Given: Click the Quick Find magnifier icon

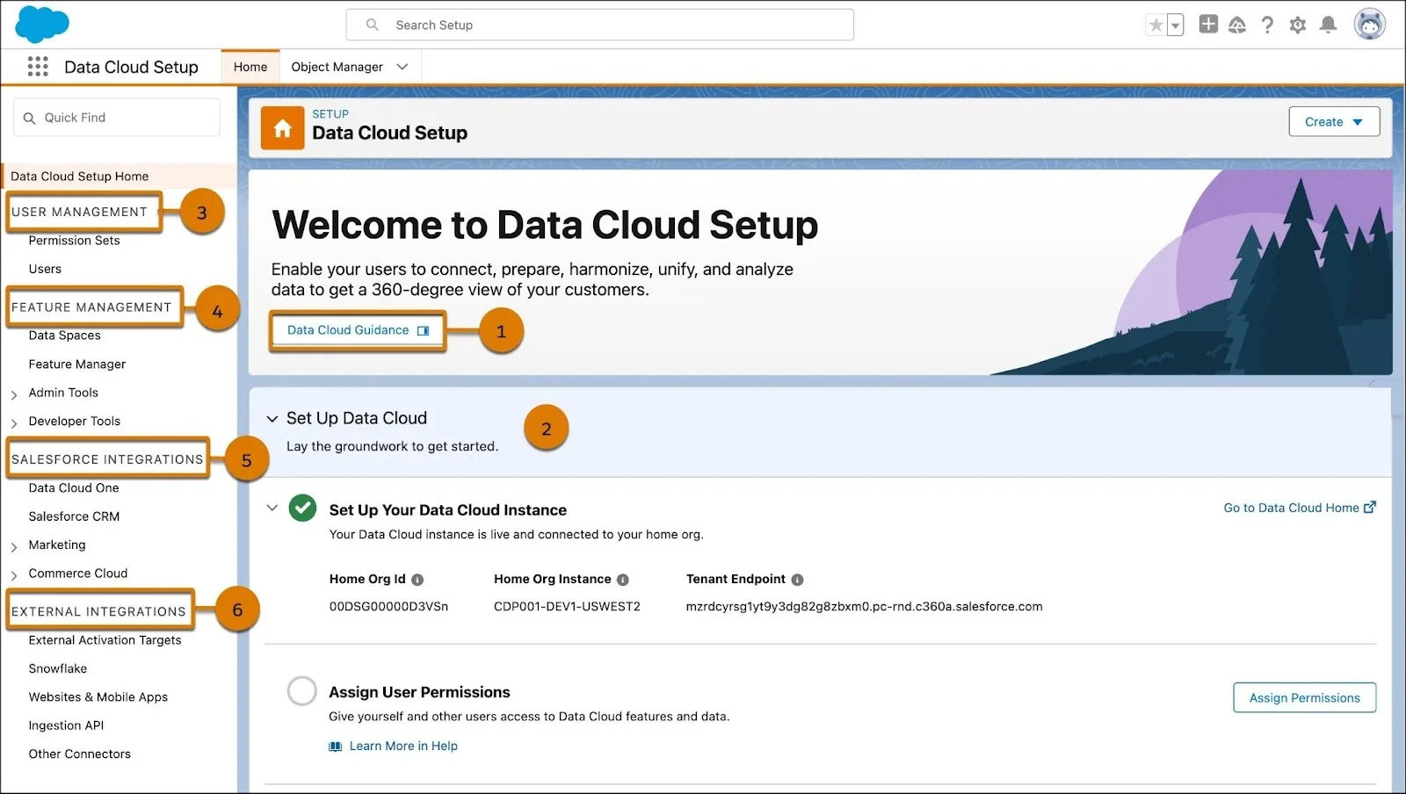Looking at the screenshot, I should (x=29, y=118).
